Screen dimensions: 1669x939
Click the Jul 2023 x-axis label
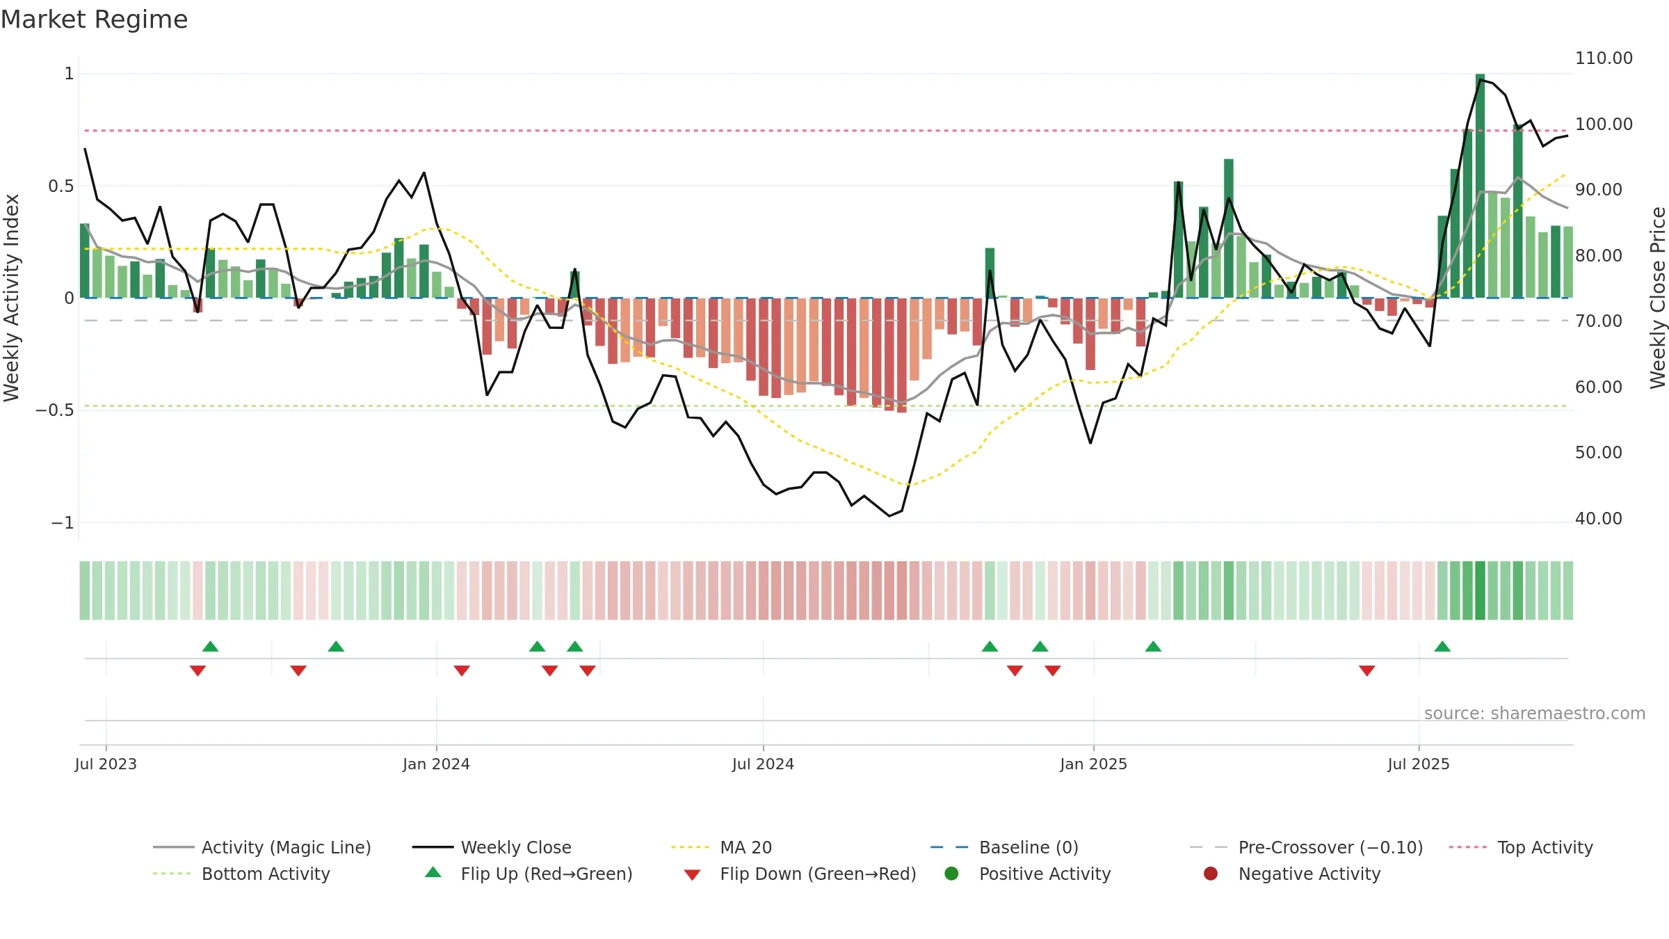point(106,764)
